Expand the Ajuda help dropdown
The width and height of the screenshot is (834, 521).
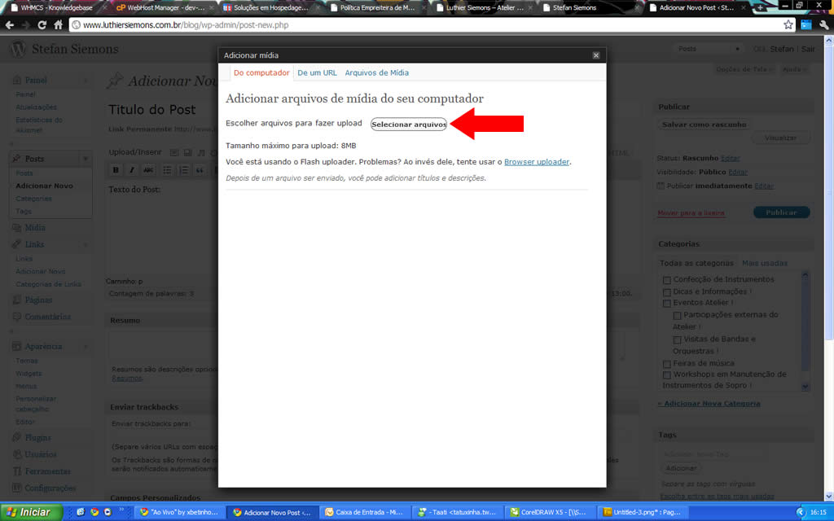pyautogui.click(x=791, y=69)
